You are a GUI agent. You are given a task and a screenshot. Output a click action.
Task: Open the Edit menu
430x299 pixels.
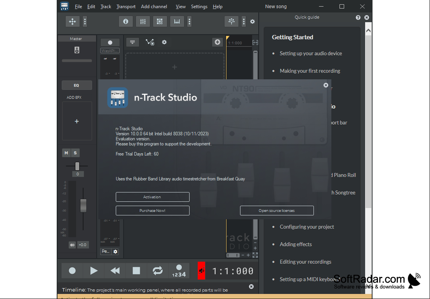point(91,7)
